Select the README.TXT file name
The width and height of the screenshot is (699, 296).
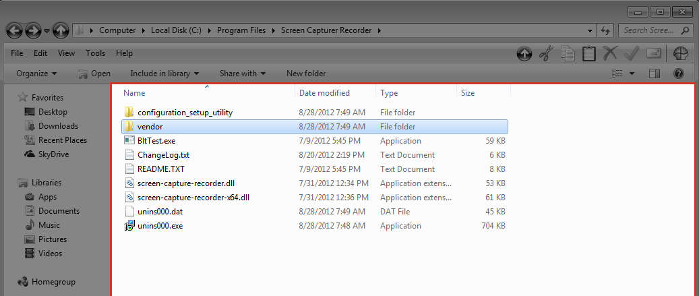pos(161,169)
